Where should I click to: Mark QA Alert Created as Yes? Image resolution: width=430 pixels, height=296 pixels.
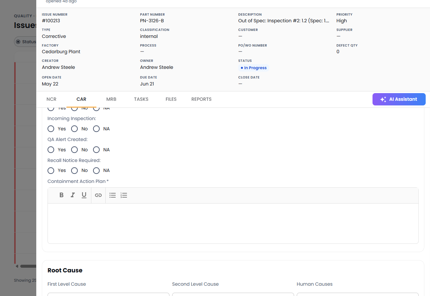click(x=51, y=150)
